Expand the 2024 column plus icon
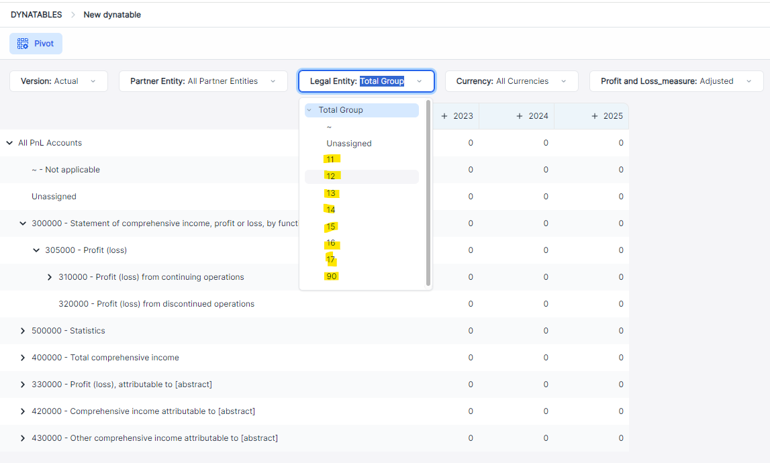Image resolution: width=770 pixels, height=463 pixels. click(520, 116)
